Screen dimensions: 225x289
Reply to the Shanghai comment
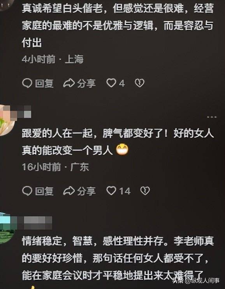38,83
